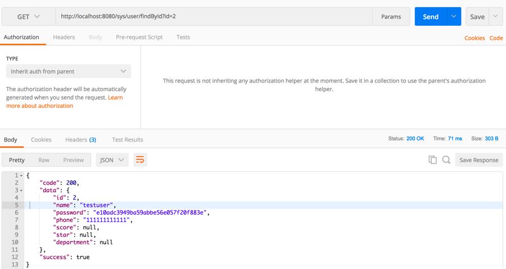Click the request URL input field

[214, 17]
